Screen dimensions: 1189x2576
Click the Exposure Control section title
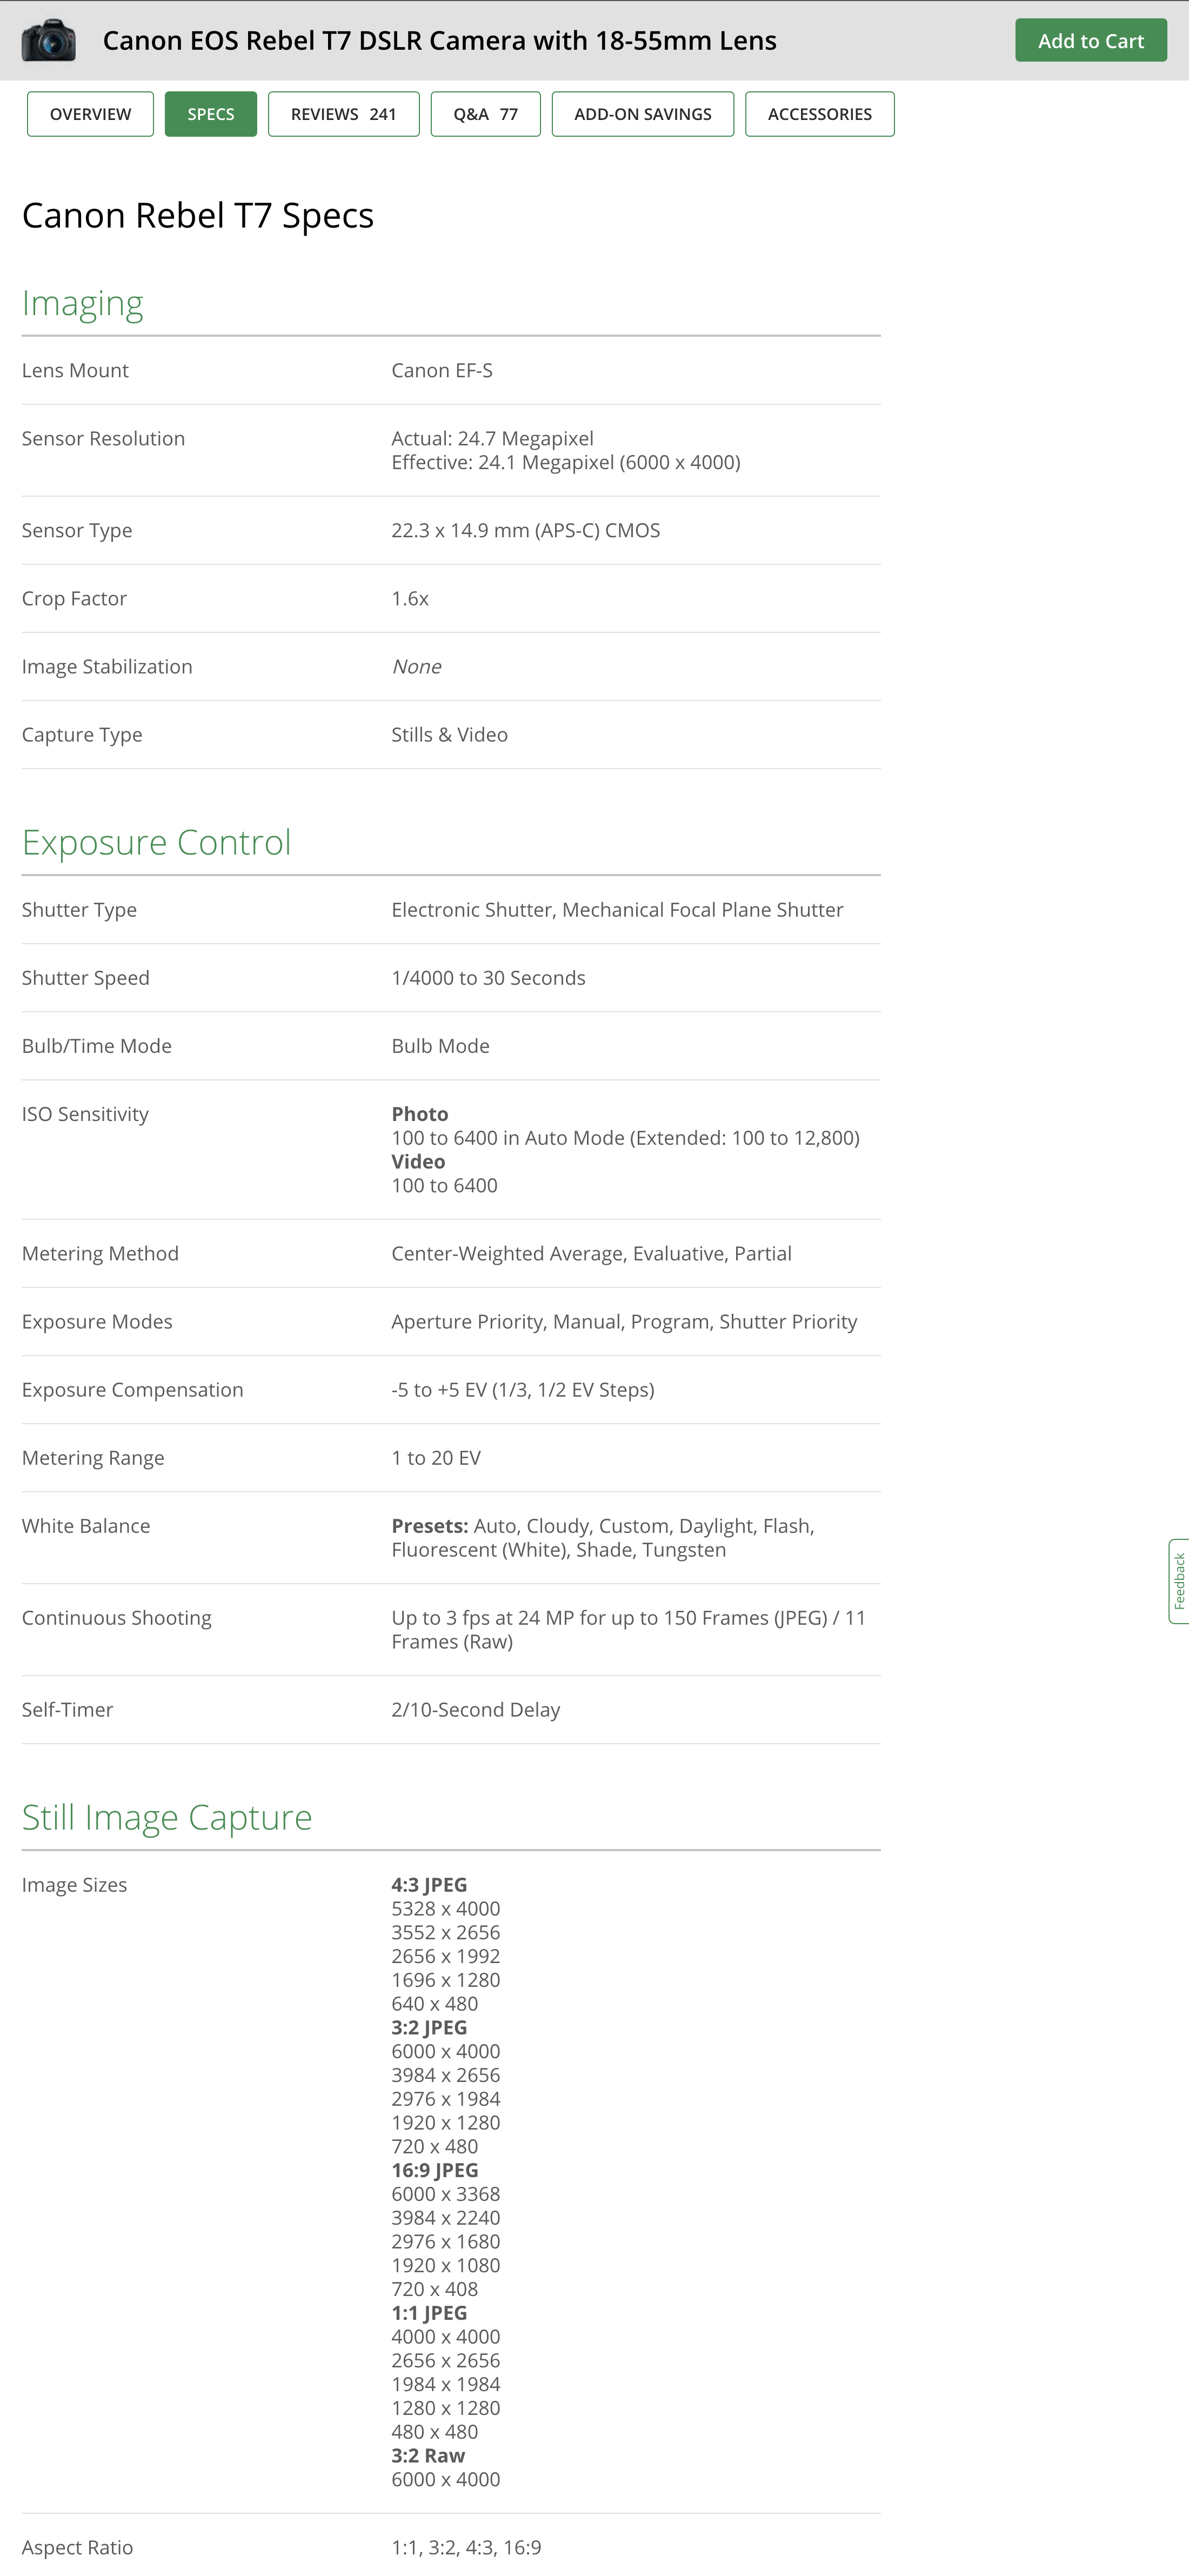click(x=156, y=842)
